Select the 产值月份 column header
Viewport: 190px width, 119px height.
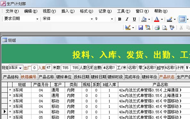coord(41,84)
